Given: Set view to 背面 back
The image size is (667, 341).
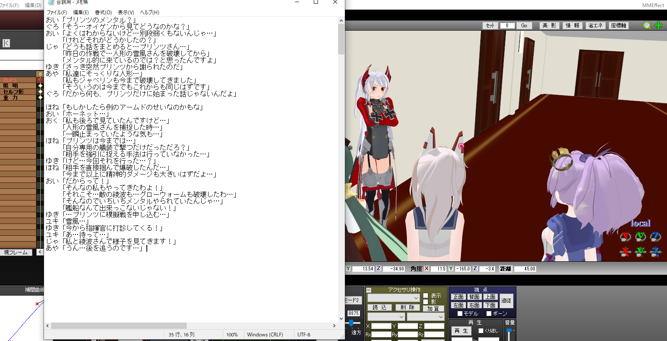Looking at the screenshot, I should point(474,297).
